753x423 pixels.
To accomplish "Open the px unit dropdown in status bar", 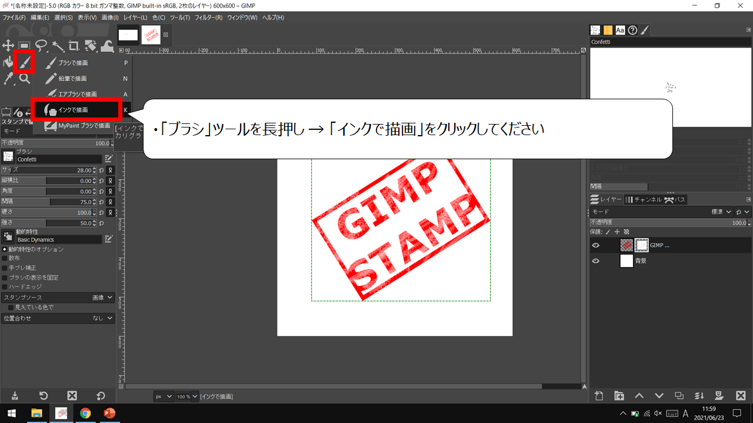I will point(164,397).
